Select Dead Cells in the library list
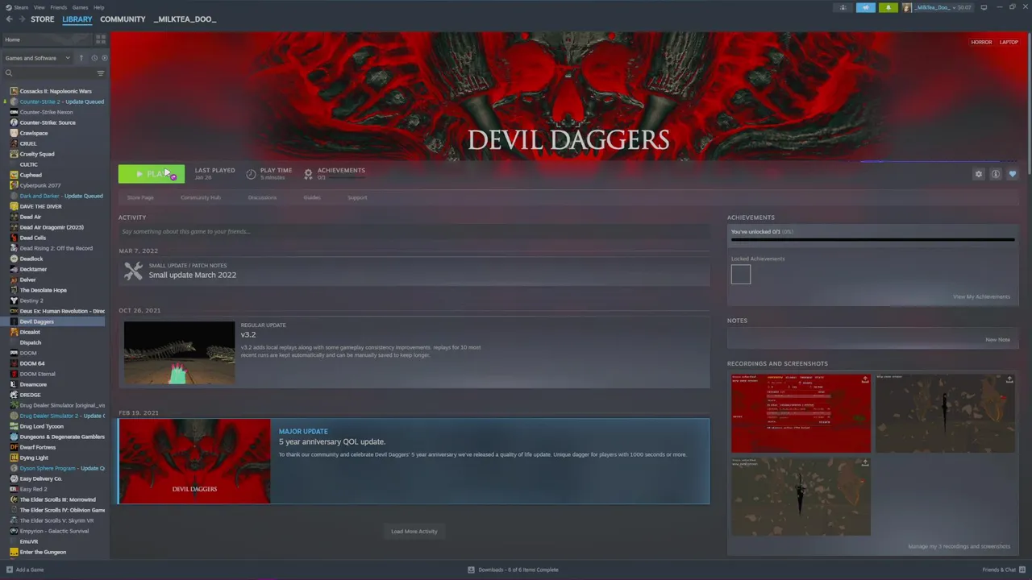This screenshot has height=580, width=1032. coord(32,238)
